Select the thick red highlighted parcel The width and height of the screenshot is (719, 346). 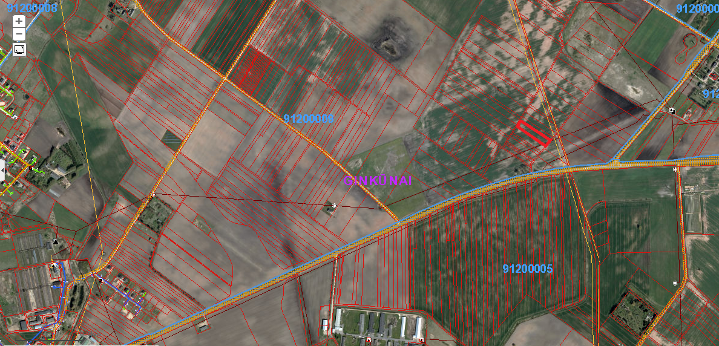533,134
